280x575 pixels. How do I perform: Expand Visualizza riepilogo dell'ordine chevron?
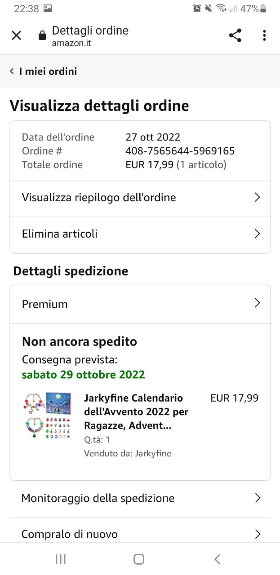coord(257,197)
